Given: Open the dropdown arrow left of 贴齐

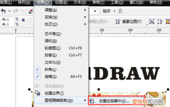Looking at the screenshot, I should coord(95,11).
